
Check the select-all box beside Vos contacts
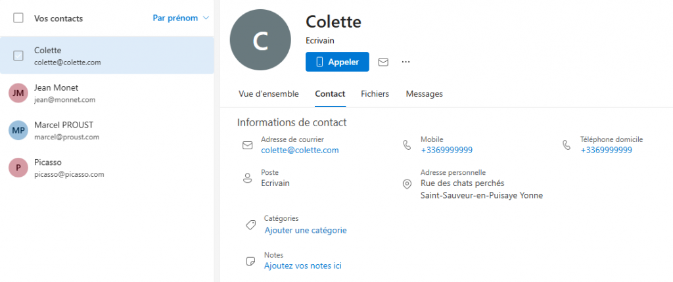coord(18,18)
